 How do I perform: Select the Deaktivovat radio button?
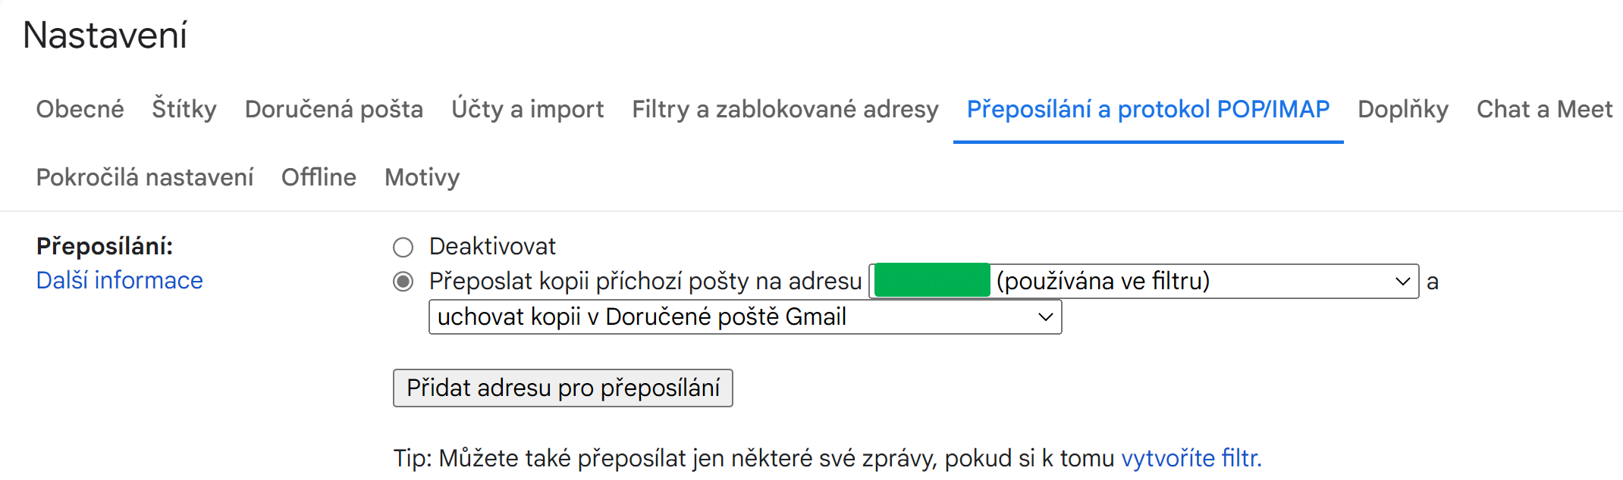(403, 248)
